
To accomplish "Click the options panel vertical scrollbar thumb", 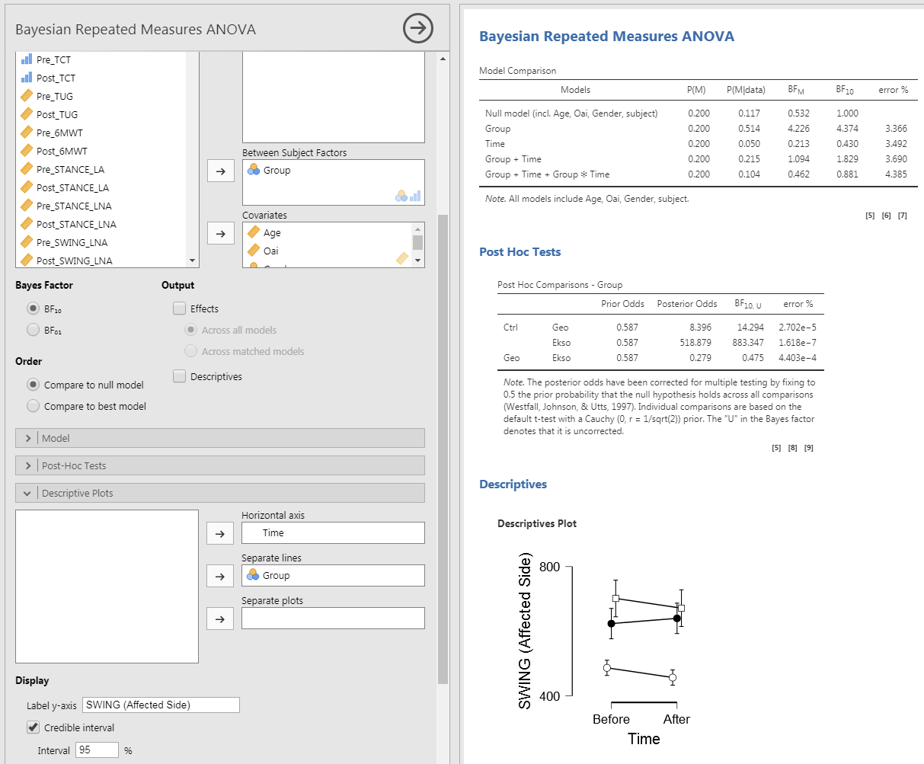I will [x=443, y=449].
